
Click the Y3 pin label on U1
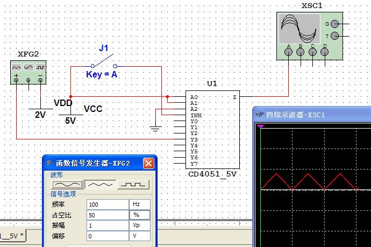click(x=194, y=139)
